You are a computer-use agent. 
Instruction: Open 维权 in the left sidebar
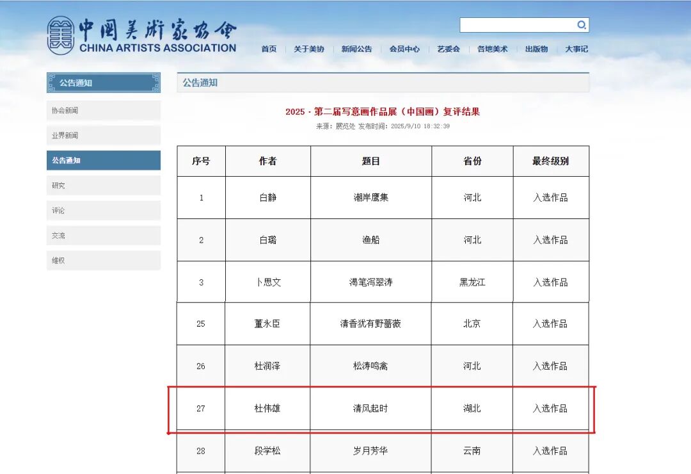pos(103,261)
